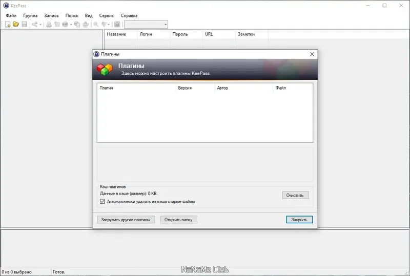Maximize the KeePass main window
Screen dimensions: 410x276
pyautogui.click(x=384, y=6)
